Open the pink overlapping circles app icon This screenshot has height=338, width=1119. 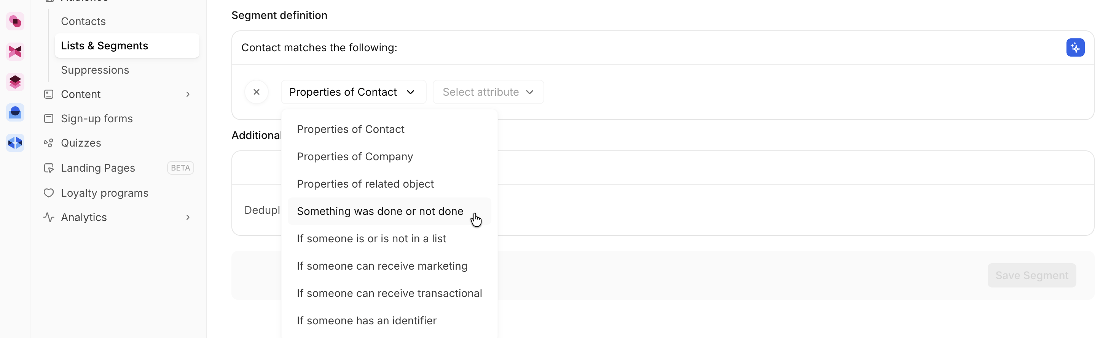click(x=15, y=21)
